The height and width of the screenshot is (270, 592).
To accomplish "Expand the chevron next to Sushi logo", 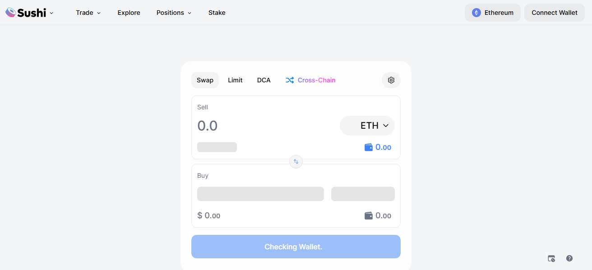I will [51, 13].
